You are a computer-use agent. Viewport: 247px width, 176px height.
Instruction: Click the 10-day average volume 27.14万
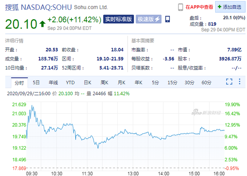(x=49, y=68)
